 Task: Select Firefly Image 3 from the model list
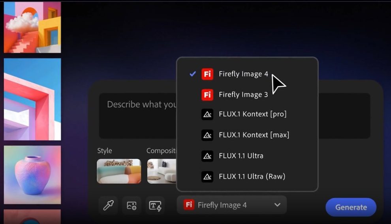pos(243,95)
